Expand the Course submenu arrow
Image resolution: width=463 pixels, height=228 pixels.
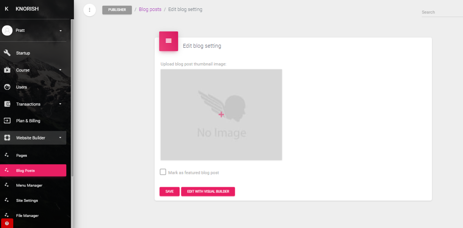click(60, 70)
